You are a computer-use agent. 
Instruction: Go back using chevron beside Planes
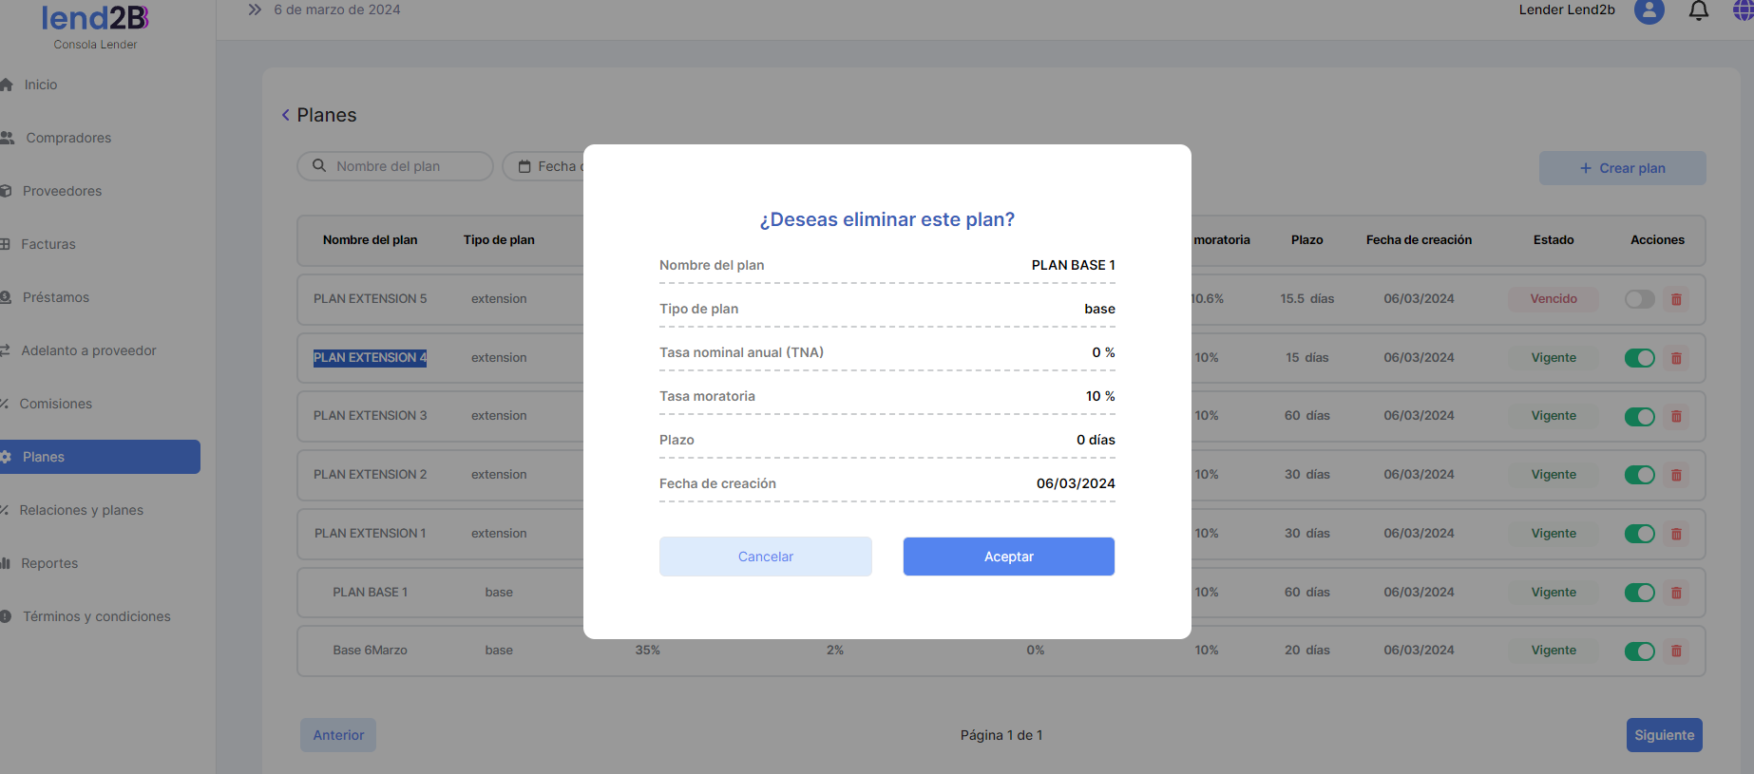pyautogui.click(x=285, y=115)
